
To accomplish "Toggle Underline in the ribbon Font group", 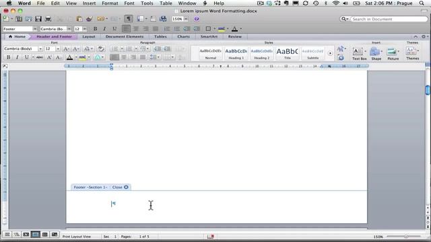I will (x=26, y=57).
